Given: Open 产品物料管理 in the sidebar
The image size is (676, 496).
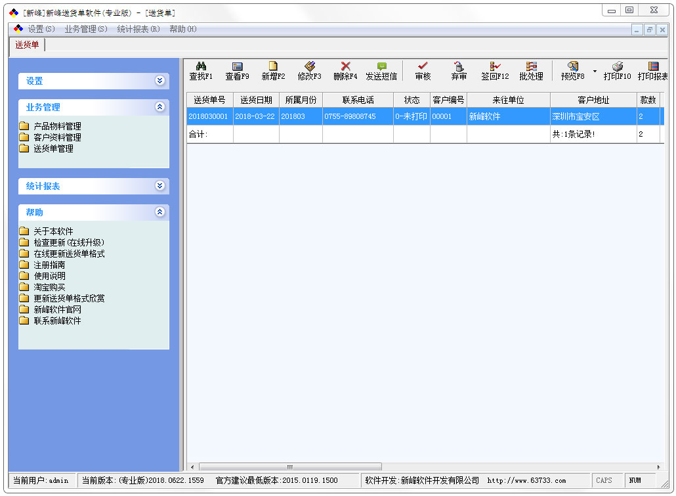Looking at the screenshot, I should [x=57, y=126].
